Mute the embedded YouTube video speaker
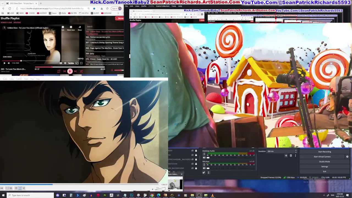This screenshot has height=198, width=352. (x=9, y=63)
